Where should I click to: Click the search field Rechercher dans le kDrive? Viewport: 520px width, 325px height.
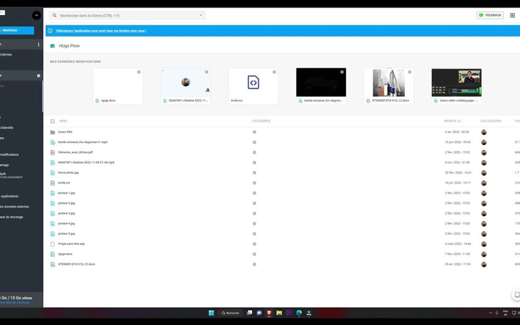[x=127, y=15]
